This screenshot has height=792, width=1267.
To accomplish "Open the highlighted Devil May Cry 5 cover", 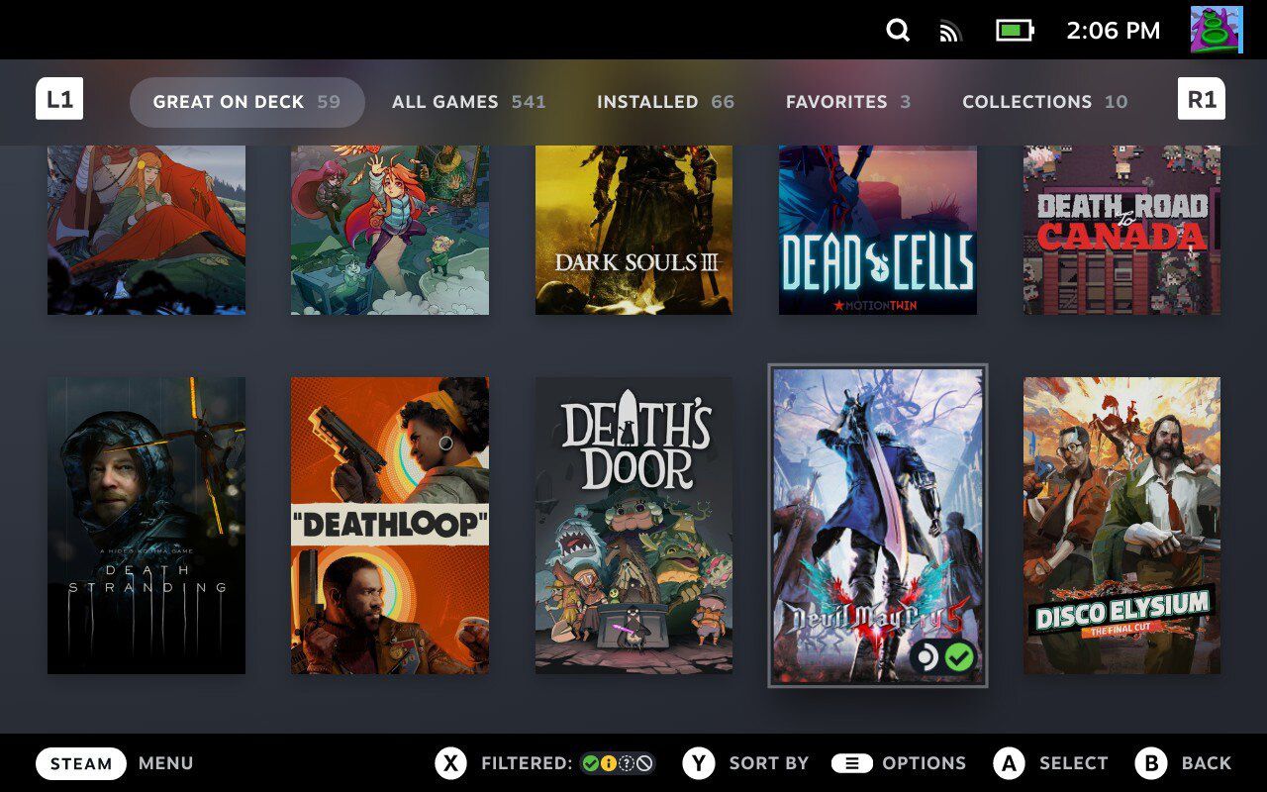I will (x=878, y=526).
